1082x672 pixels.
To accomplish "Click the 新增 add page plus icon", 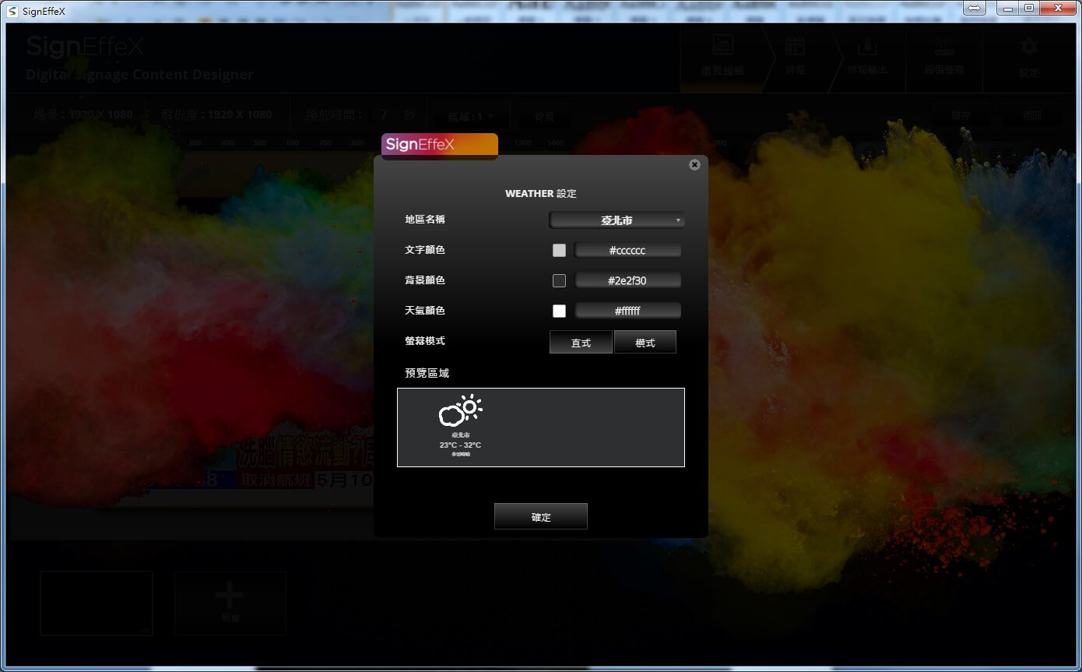I will 230,598.
